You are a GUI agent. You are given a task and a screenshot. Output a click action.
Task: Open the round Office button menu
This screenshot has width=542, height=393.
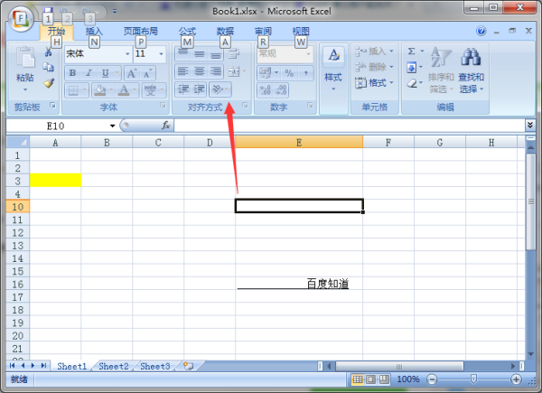pos(21,19)
